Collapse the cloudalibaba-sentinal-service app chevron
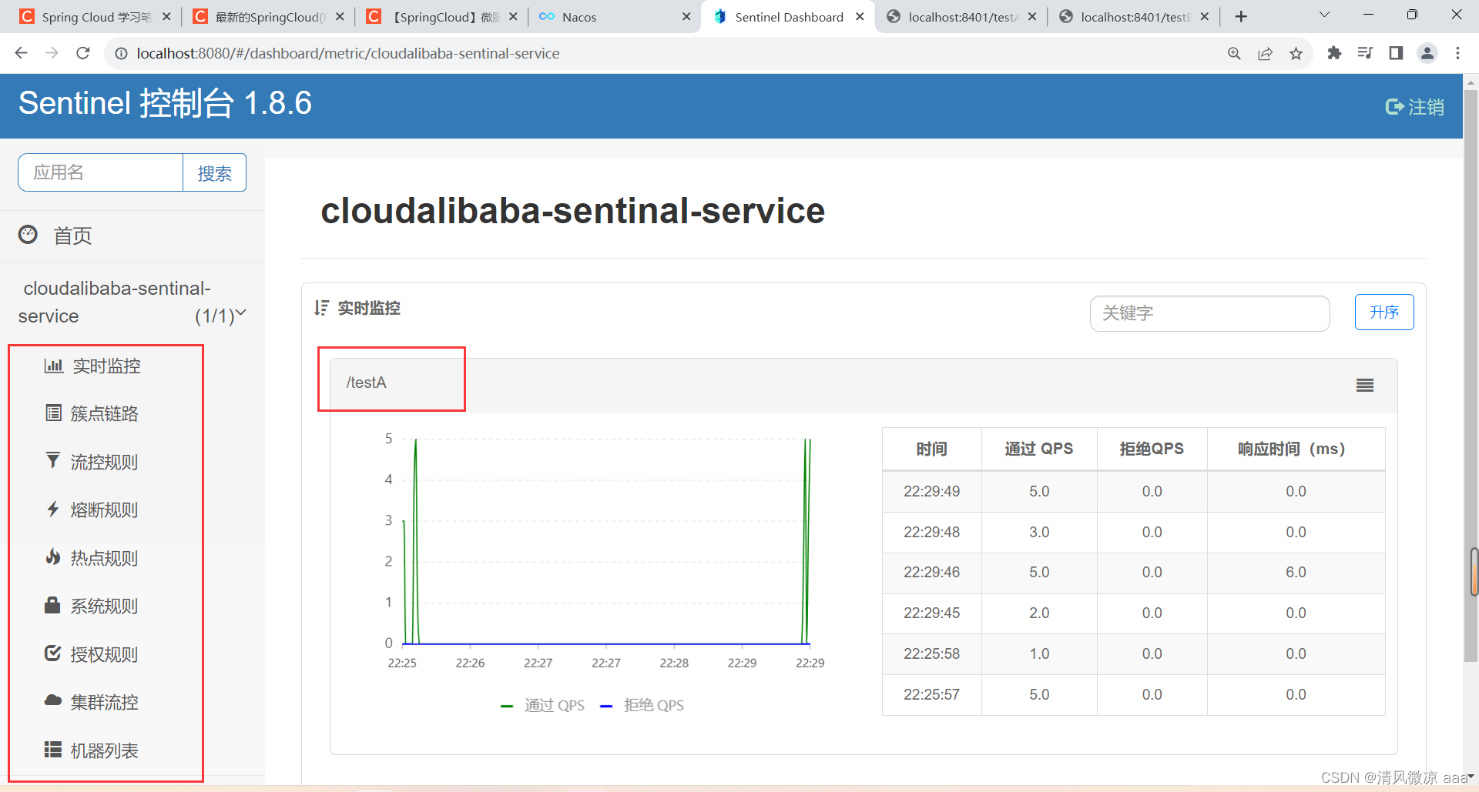The image size is (1479, 792). pos(240,312)
